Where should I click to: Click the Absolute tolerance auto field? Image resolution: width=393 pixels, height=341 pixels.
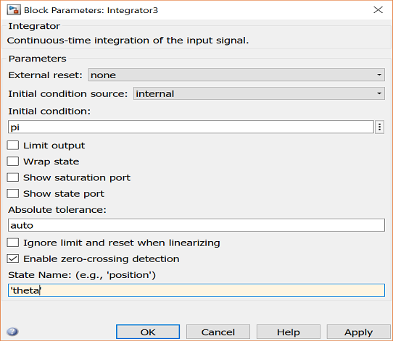196,225
